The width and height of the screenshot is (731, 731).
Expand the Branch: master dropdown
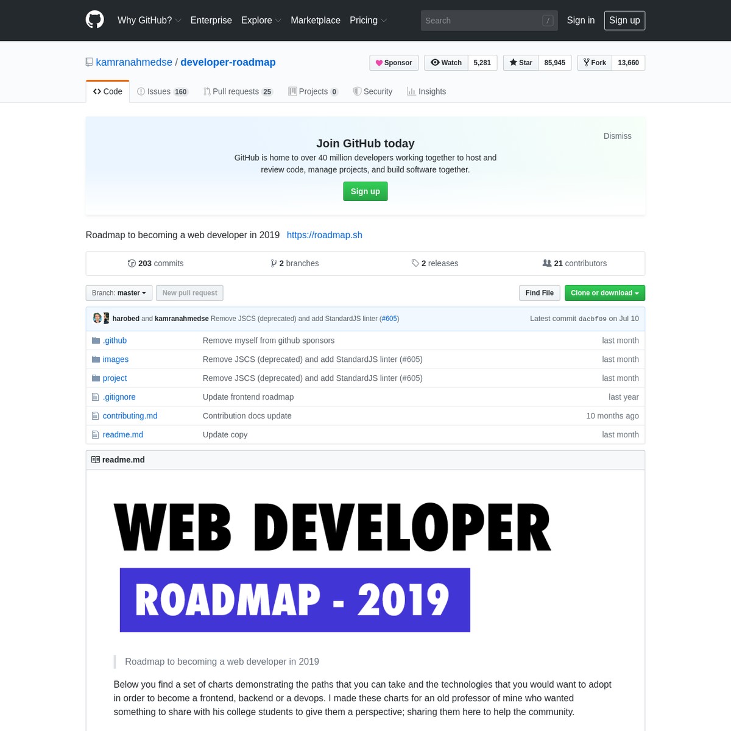pos(119,292)
